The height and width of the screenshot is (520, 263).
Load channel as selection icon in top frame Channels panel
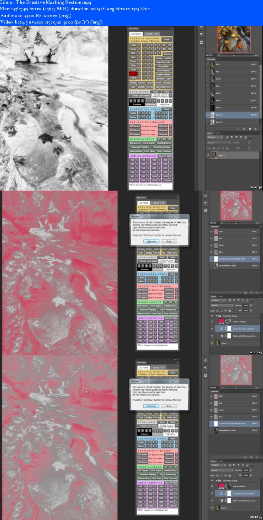[x=238, y=129]
